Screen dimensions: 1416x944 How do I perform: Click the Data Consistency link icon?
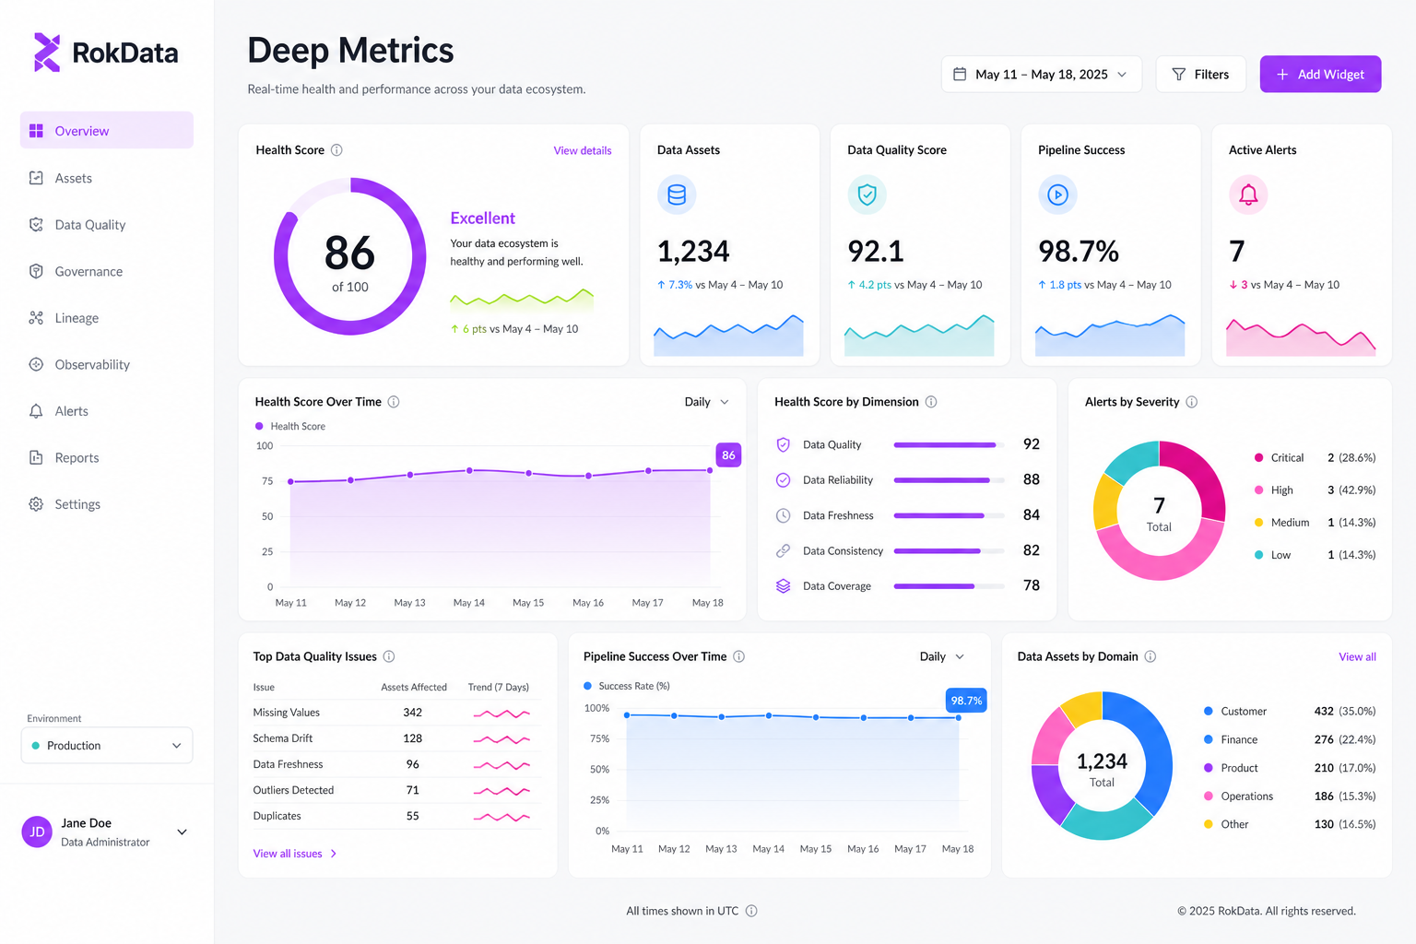(783, 550)
